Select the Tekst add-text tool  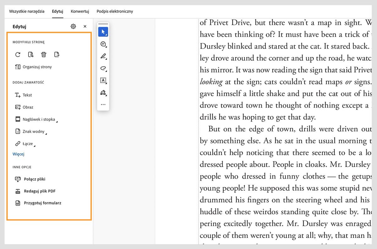click(24, 95)
